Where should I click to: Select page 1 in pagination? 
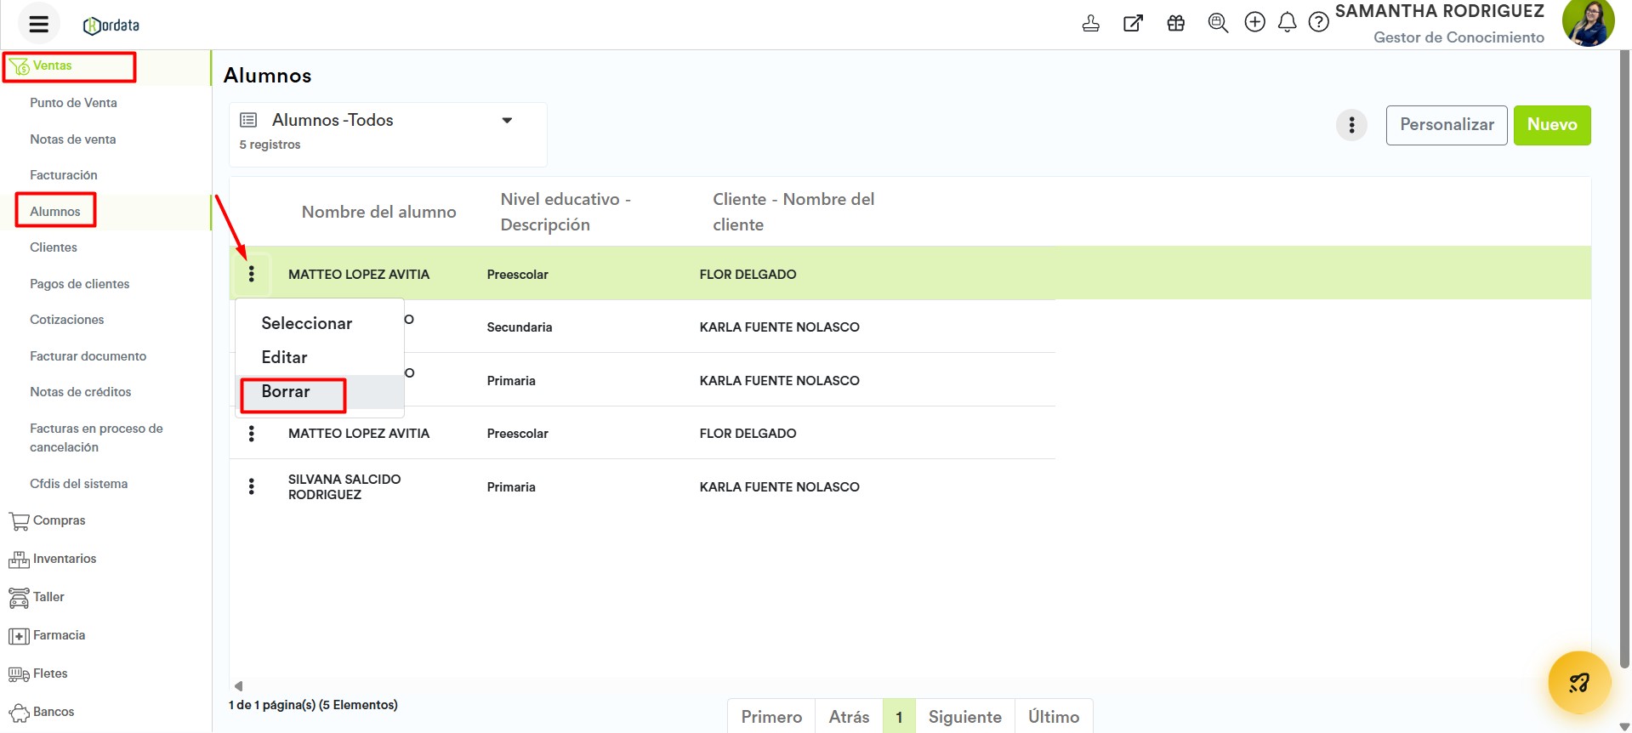pyautogui.click(x=899, y=717)
